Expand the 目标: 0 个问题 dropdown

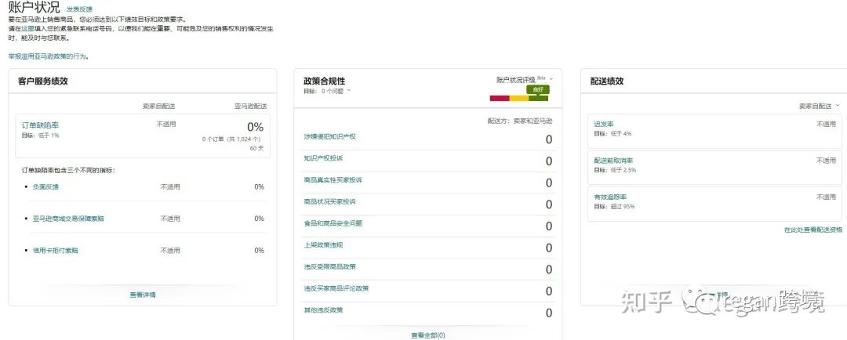tap(327, 91)
